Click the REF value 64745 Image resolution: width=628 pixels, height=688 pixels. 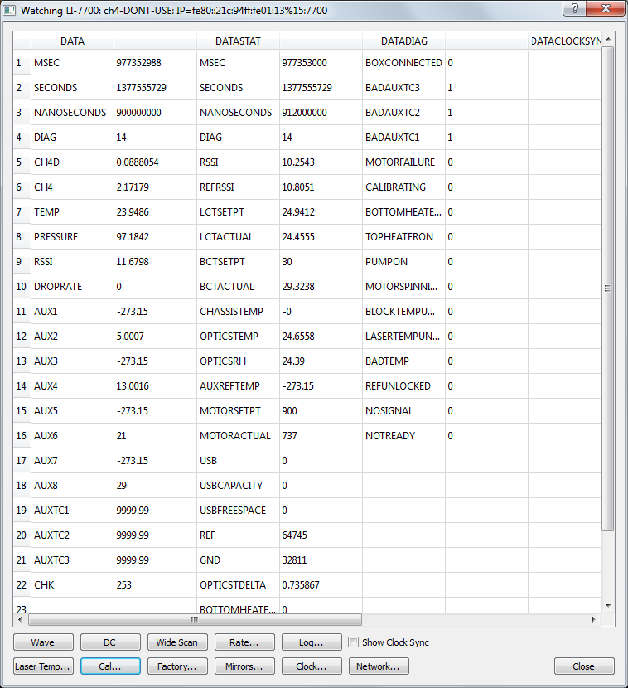(x=321, y=535)
